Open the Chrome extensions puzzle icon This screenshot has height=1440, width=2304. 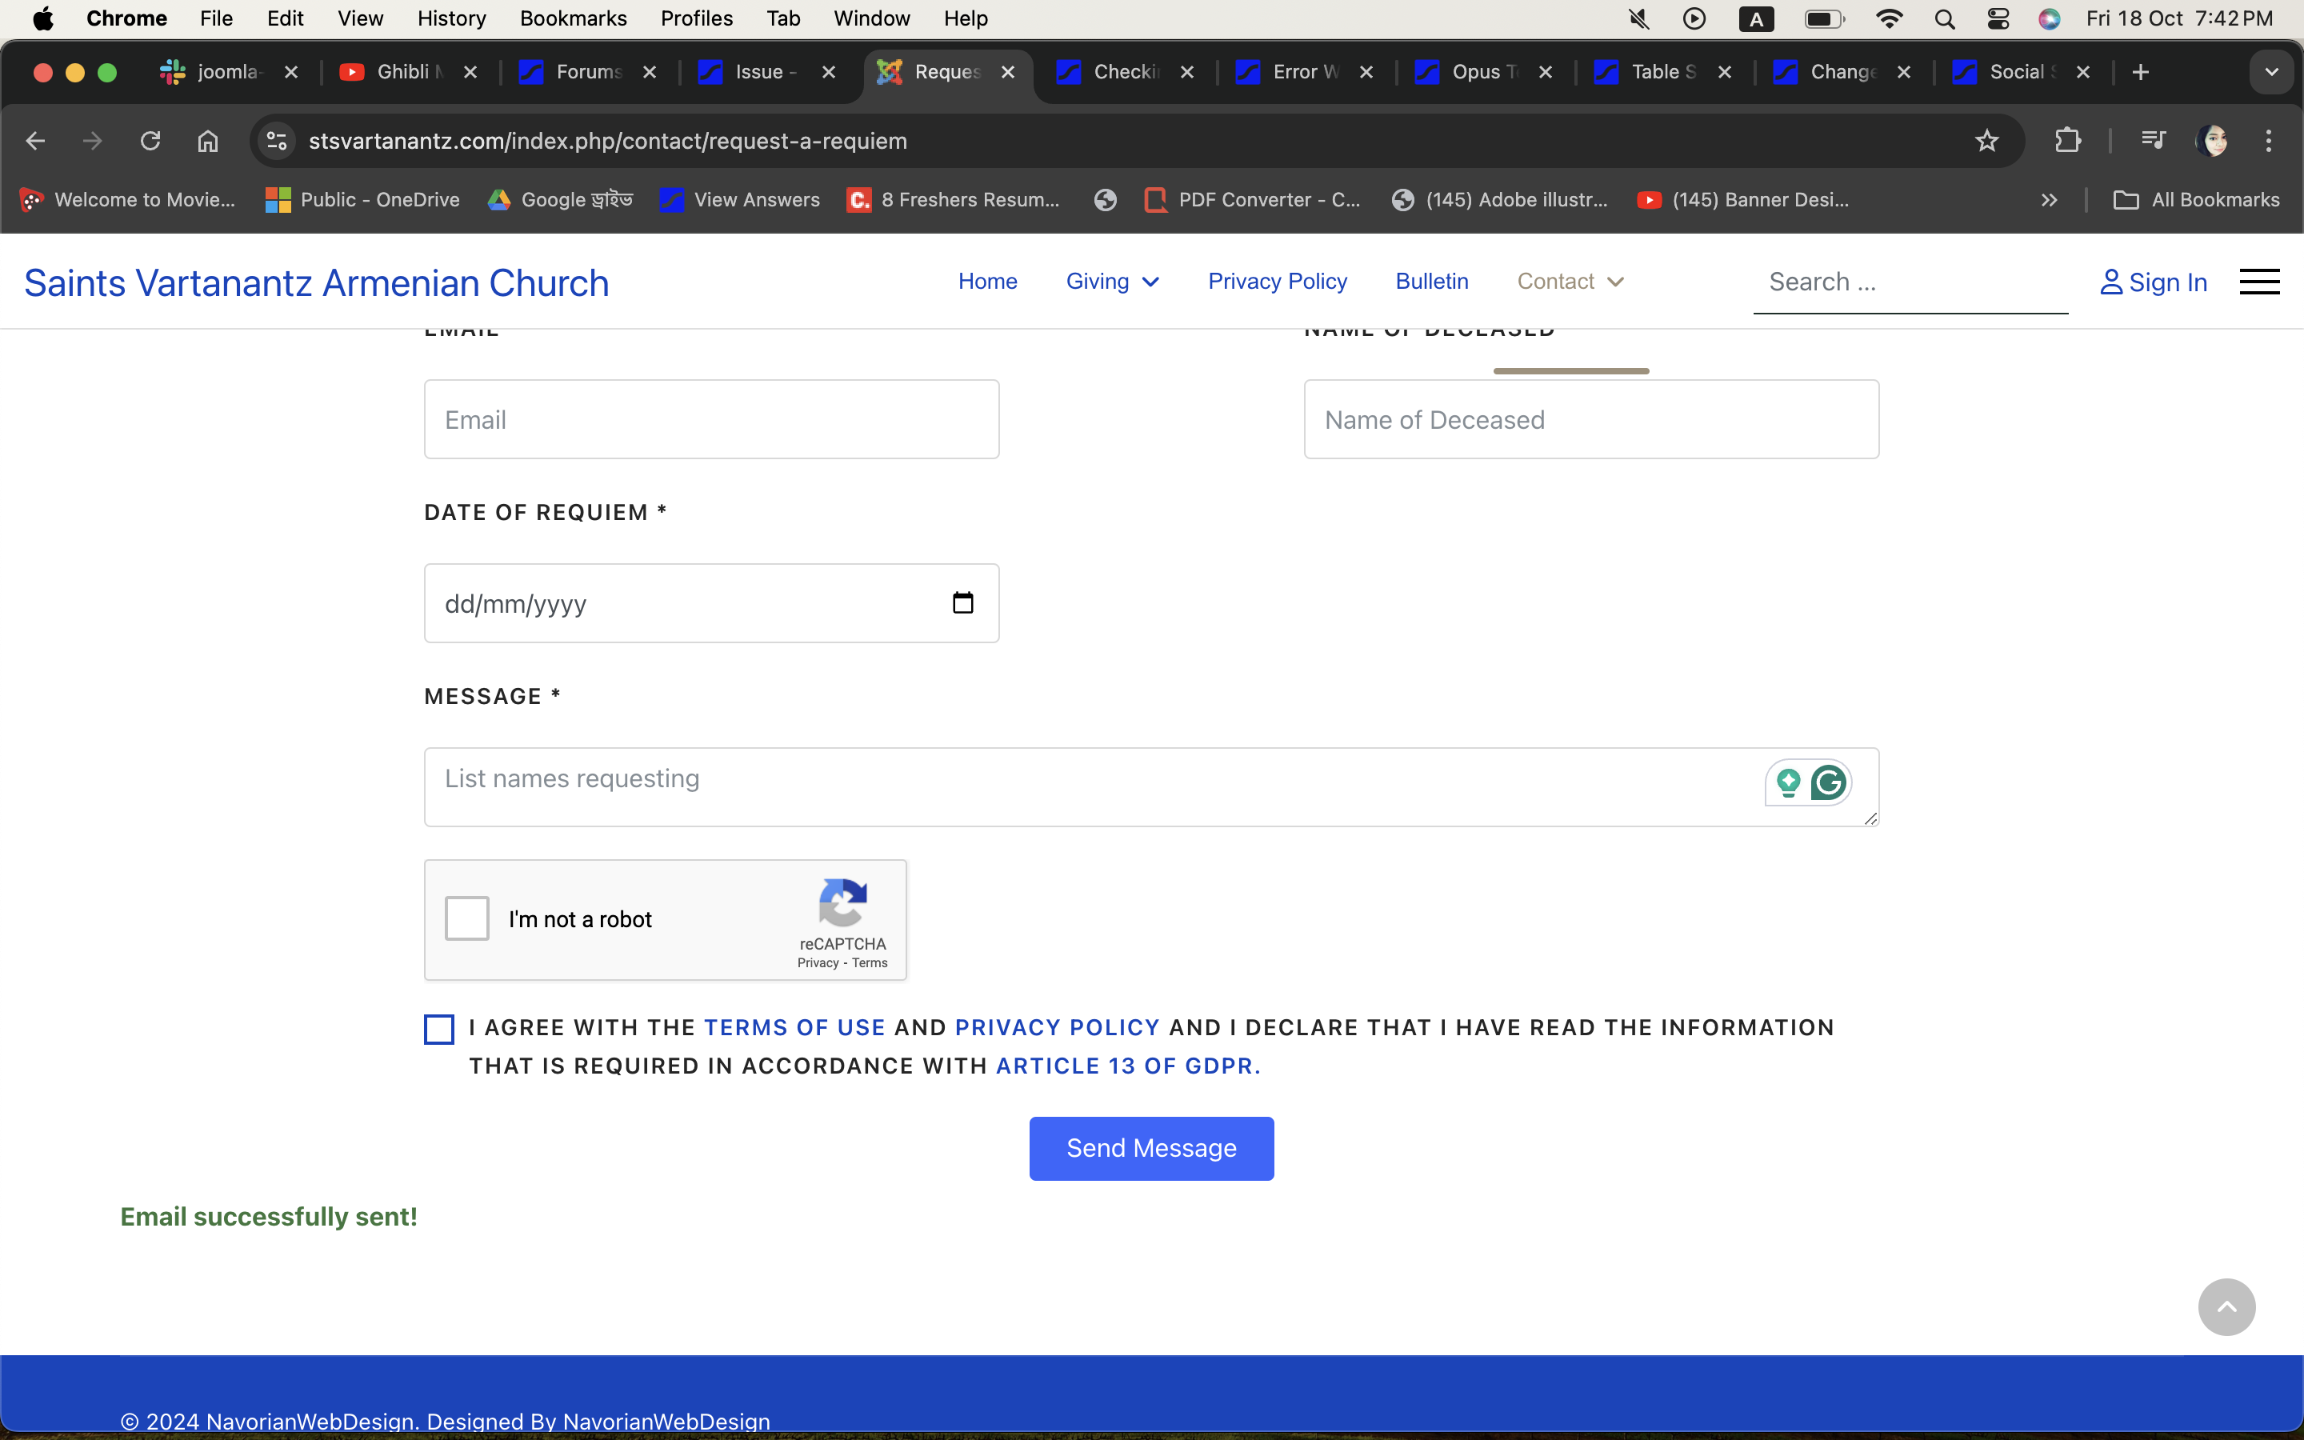tap(2067, 141)
